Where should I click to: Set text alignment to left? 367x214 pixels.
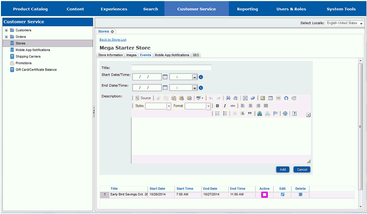(x=243, y=106)
